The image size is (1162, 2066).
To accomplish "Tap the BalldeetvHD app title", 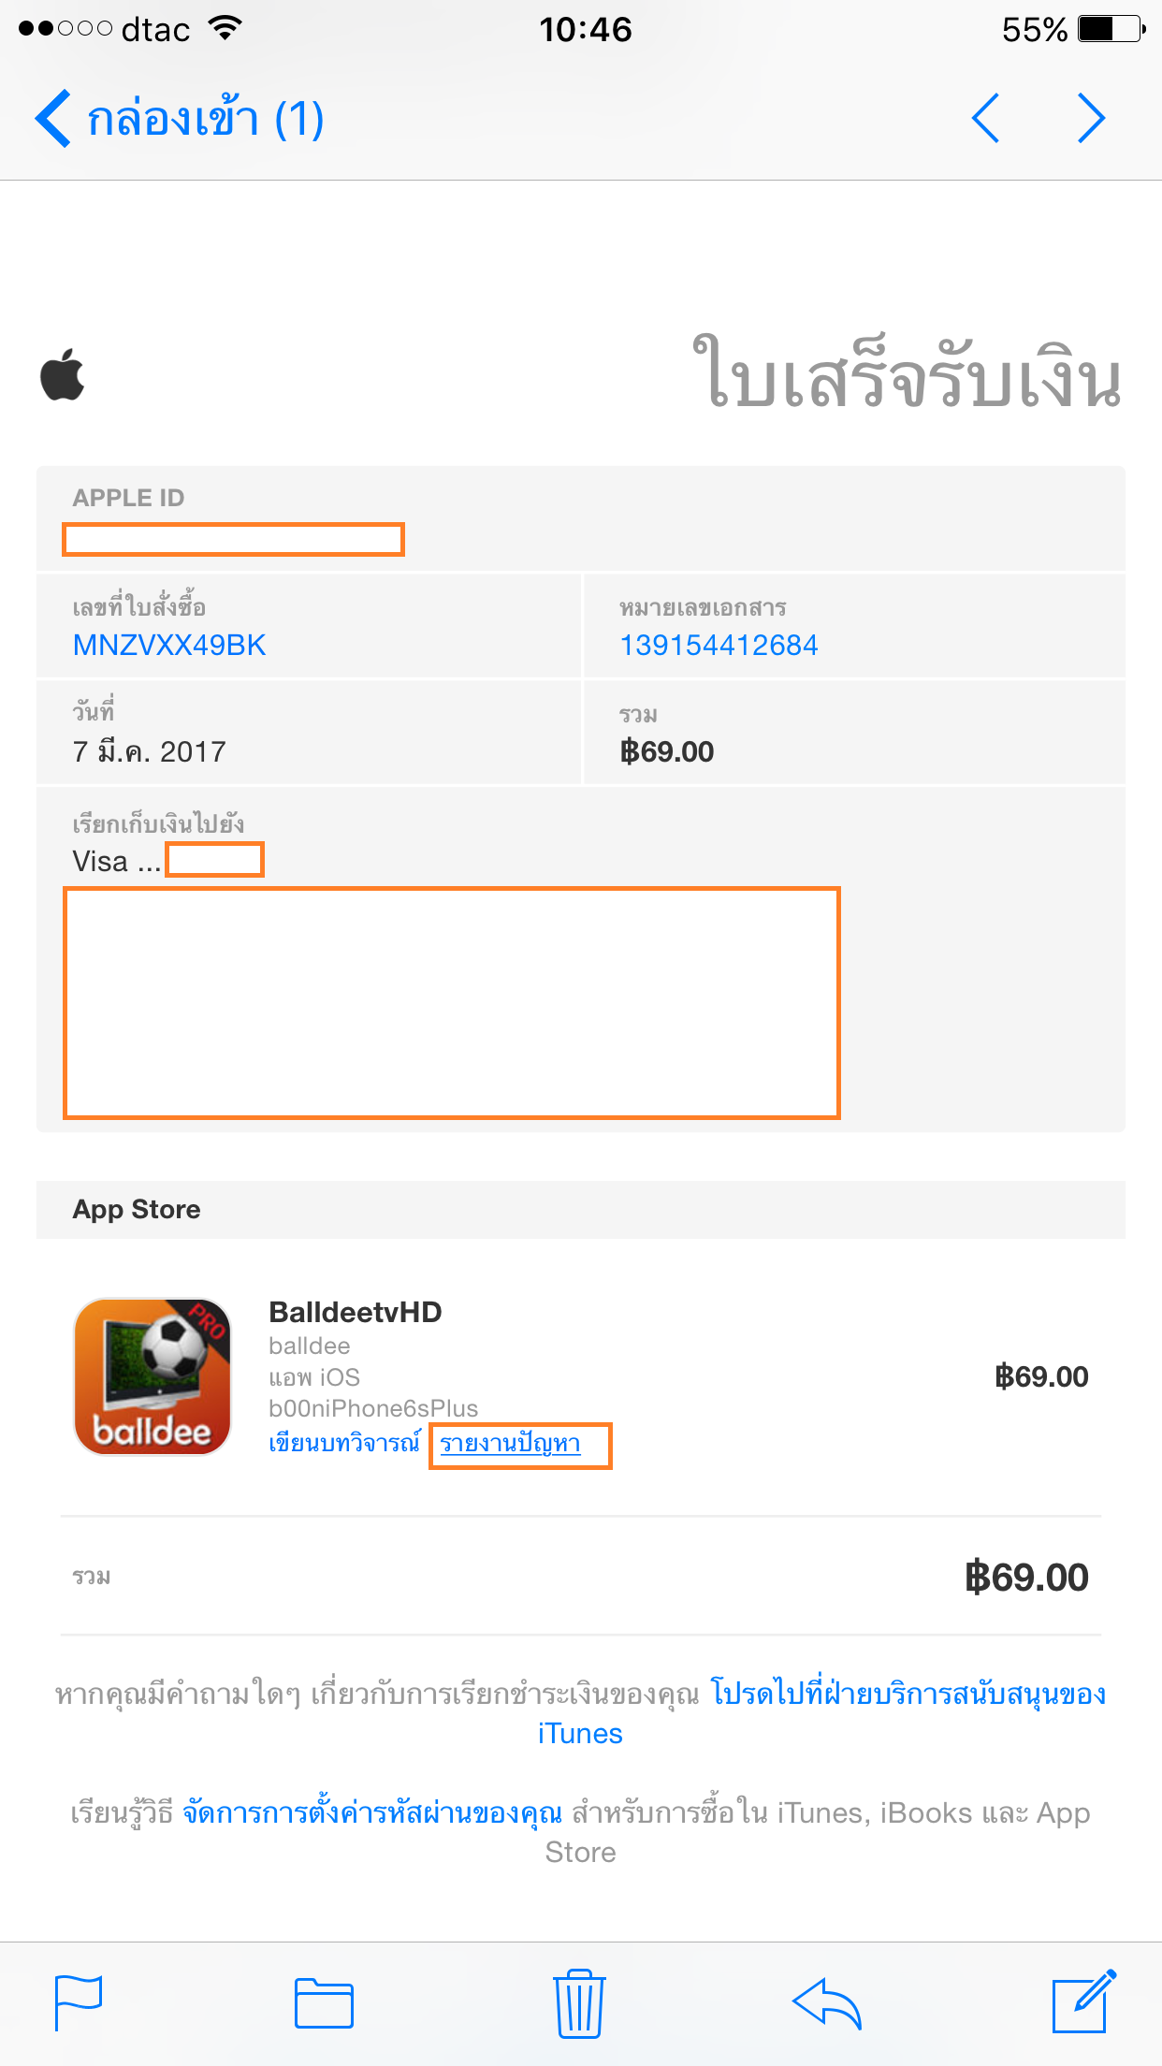I will click(x=356, y=1312).
